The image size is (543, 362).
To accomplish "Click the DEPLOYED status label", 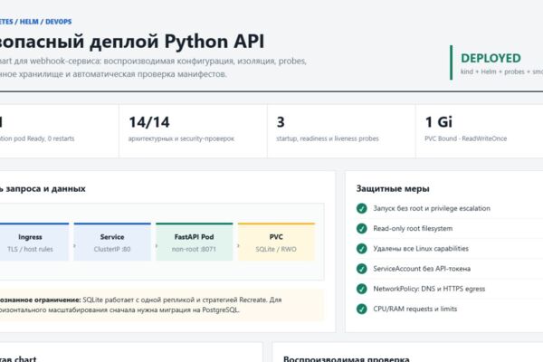I will 491,58.
